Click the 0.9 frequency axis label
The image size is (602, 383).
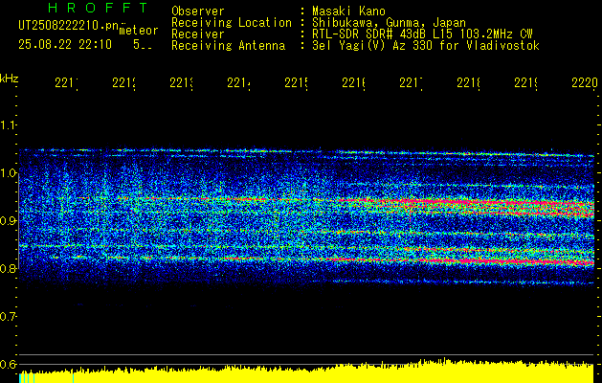click(9, 220)
